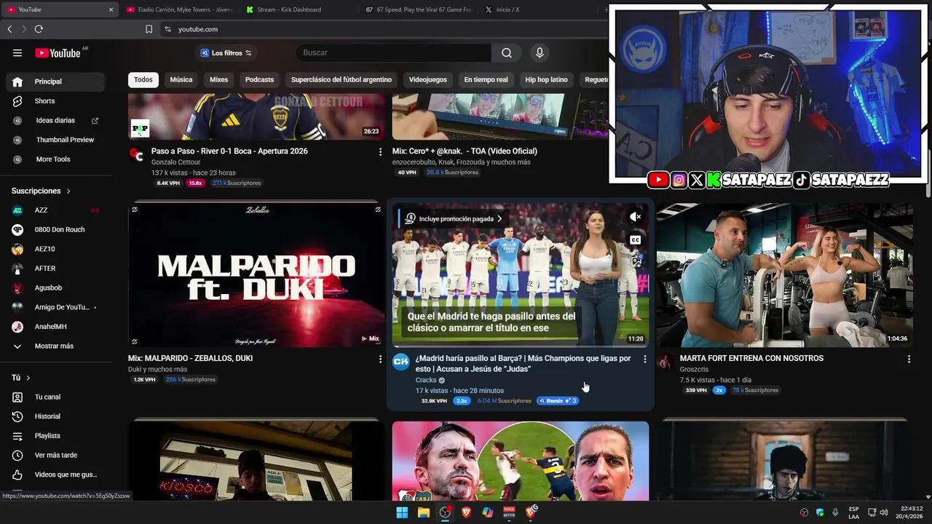Click Cracks channel avatar
932x524 pixels.
point(401,362)
